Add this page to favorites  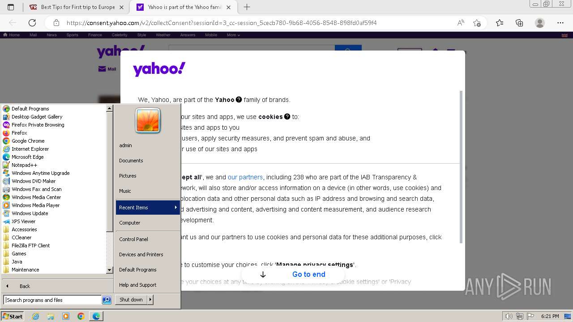click(477, 23)
